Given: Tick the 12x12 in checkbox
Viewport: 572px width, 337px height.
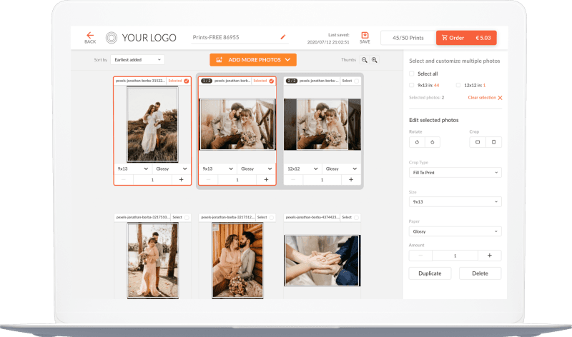Looking at the screenshot, I should 458,85.
